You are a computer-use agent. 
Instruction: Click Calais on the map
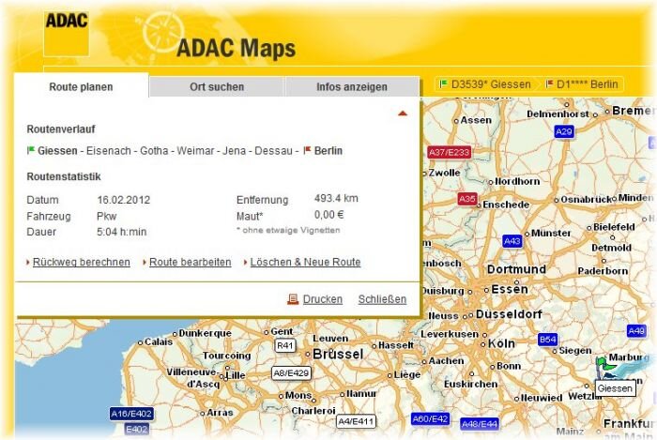(x=159, y=341)
